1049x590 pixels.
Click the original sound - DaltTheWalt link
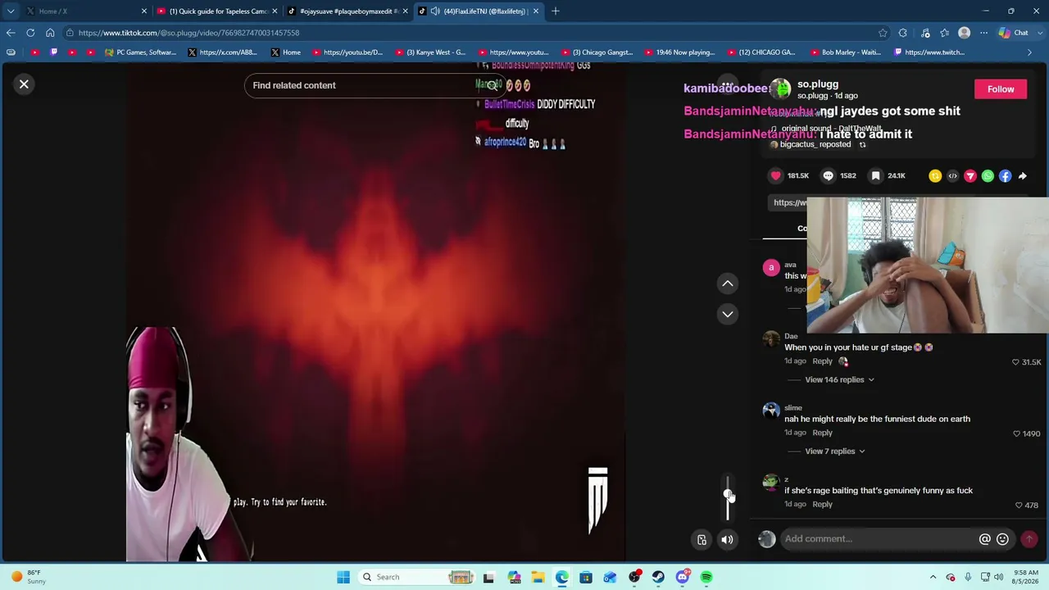pos(831,129)
